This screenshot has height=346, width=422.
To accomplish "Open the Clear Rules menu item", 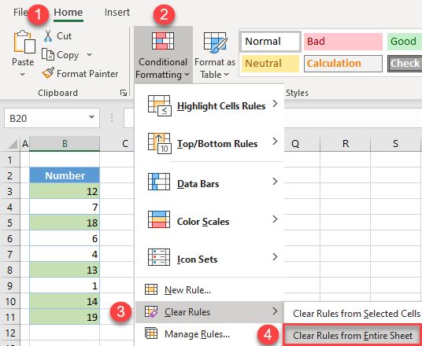I will pos(209,312).
